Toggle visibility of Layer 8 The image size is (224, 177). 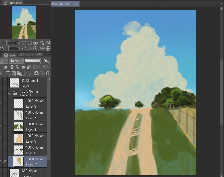tap(1, 103)
